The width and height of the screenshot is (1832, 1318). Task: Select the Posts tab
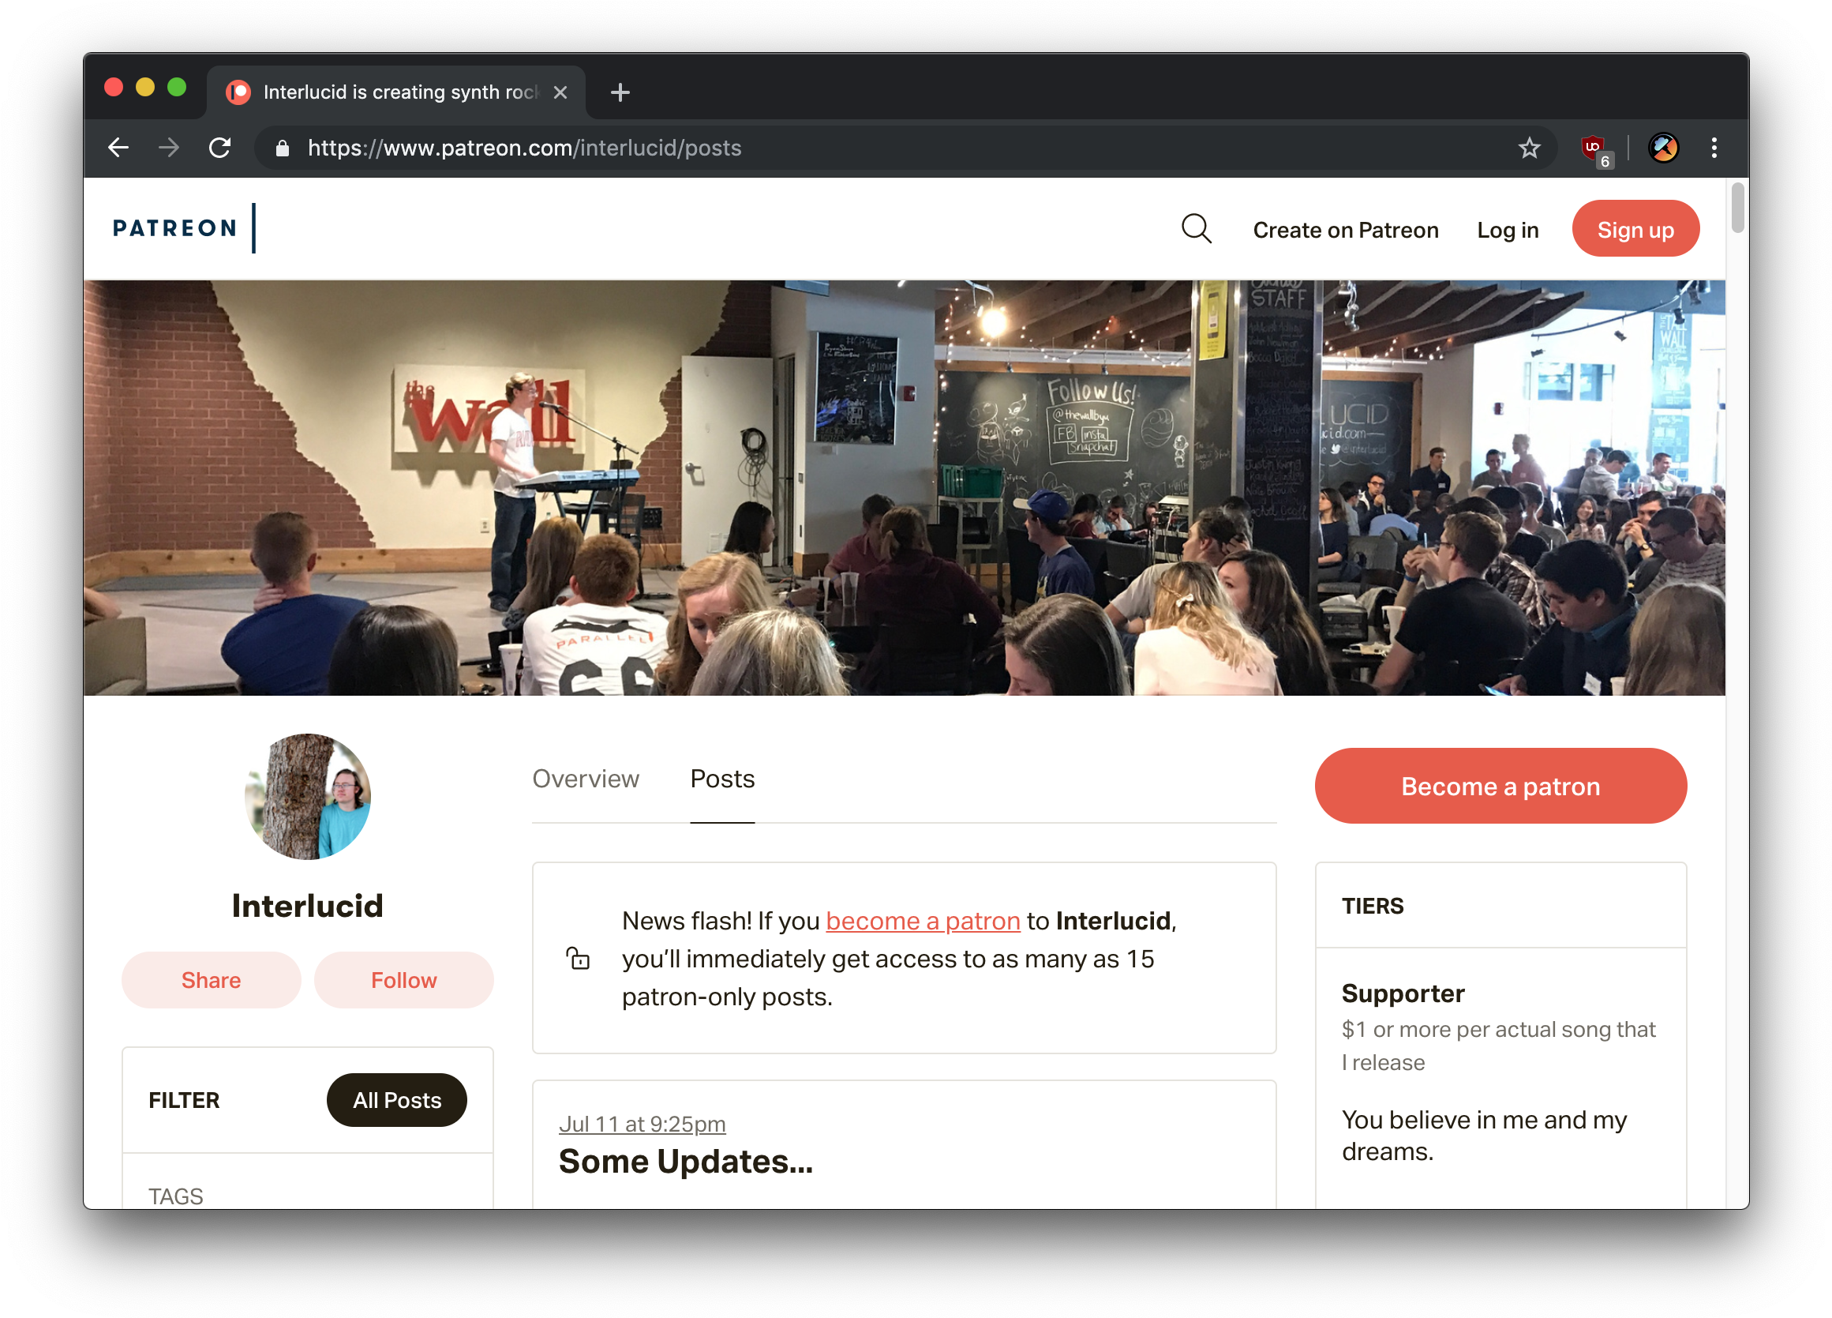(722, 779)
